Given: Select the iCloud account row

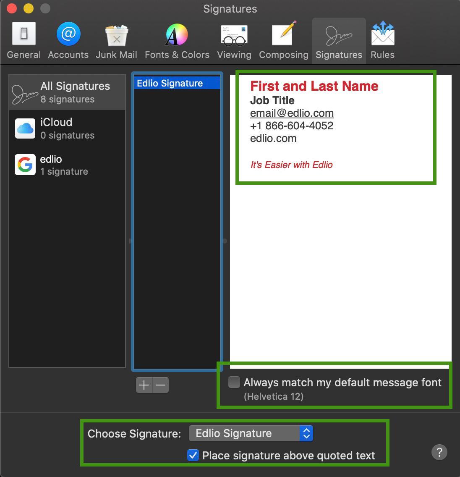Looking at the screenshot, I should pos(67,128).
